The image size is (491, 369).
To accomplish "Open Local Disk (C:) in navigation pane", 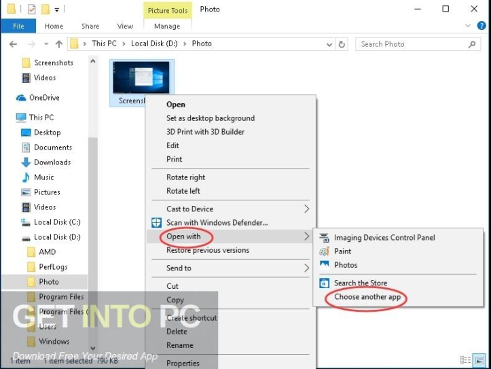I will click(x=51, y=222).
